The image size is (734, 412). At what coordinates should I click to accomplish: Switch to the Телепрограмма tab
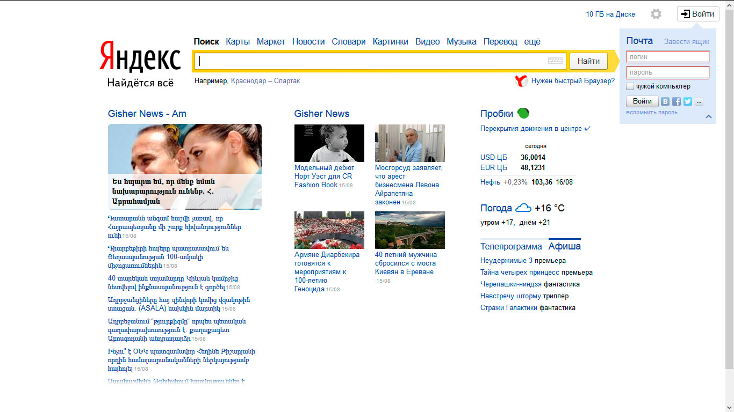coord(511,247)
